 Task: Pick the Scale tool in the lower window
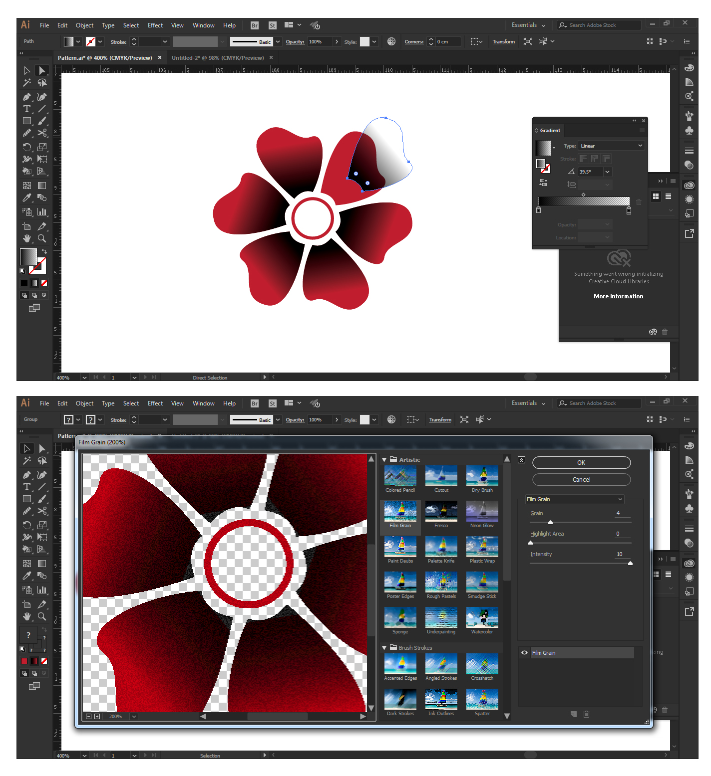click(42, 525)
